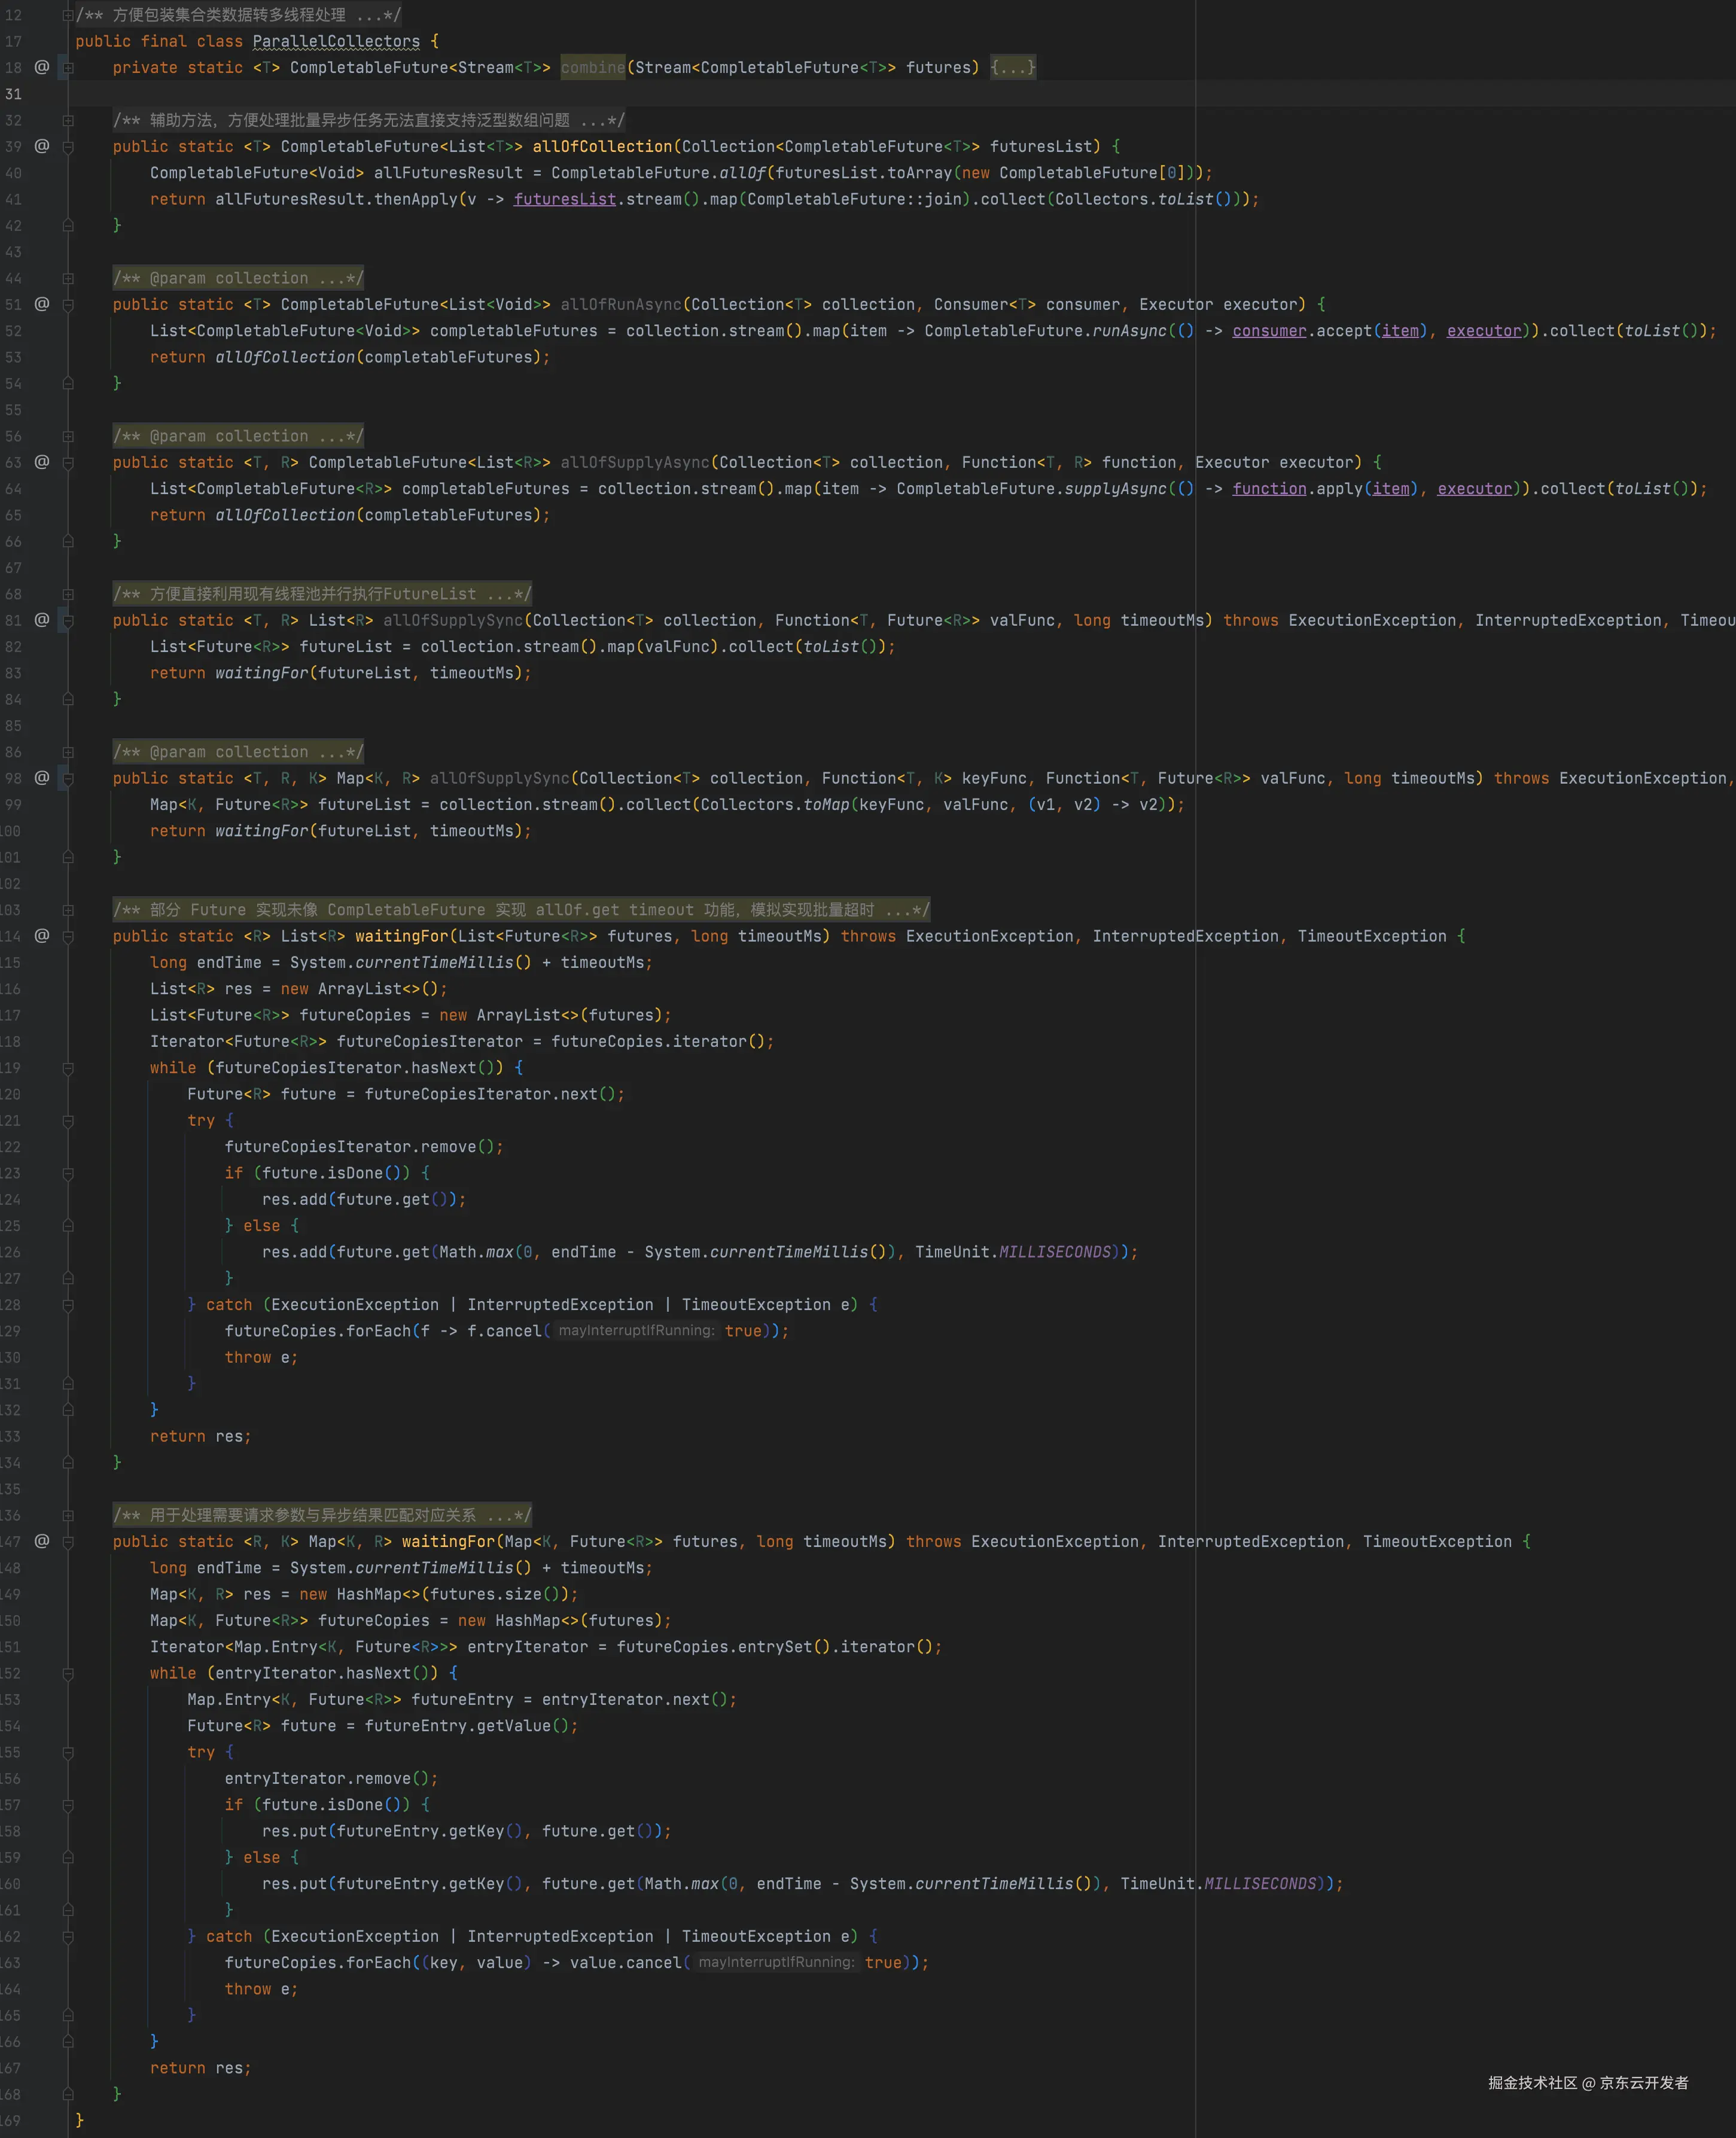Click @ gutter icon next to allOfSupplyAsync
This screenshot has height=2138, width=1736.
(x=41, y=462)
